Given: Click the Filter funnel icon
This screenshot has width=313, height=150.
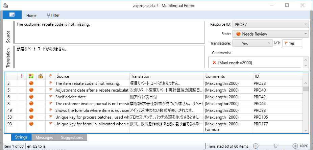Looking at the screenshot, I should (49, 15).
